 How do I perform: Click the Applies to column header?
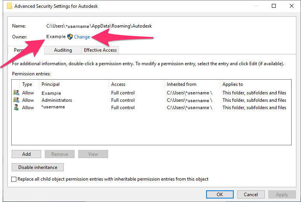coord(233,84)
